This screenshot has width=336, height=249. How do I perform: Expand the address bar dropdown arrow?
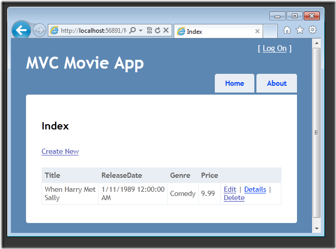click(x=140, y=31)
